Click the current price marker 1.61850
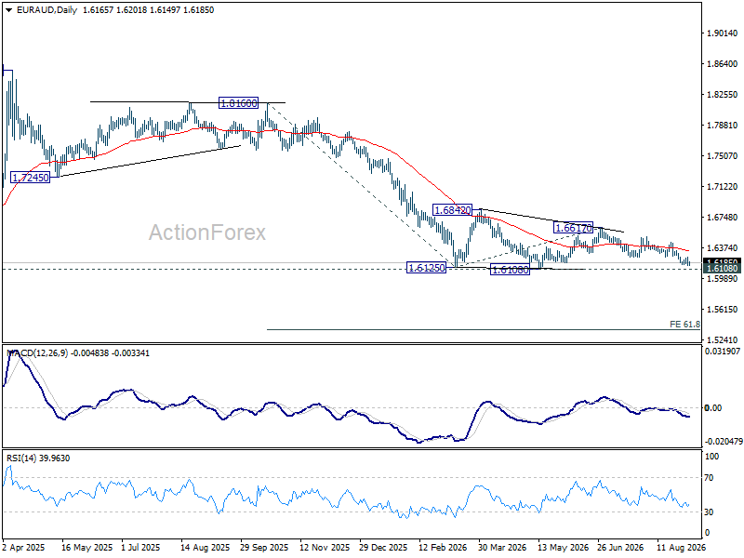This screenshot has width=744, height=558. tap(723, 261)
